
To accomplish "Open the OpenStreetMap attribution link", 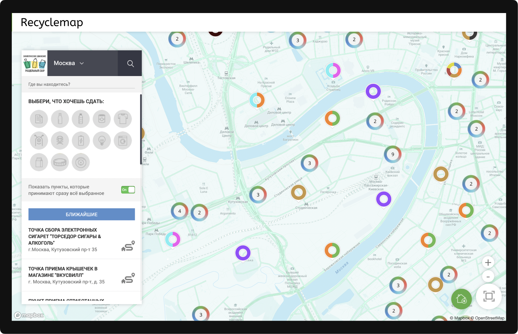I will click(x=488, y=318).
